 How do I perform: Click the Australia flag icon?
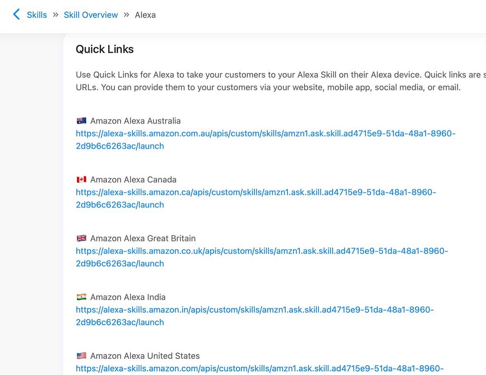pos(82,121)
